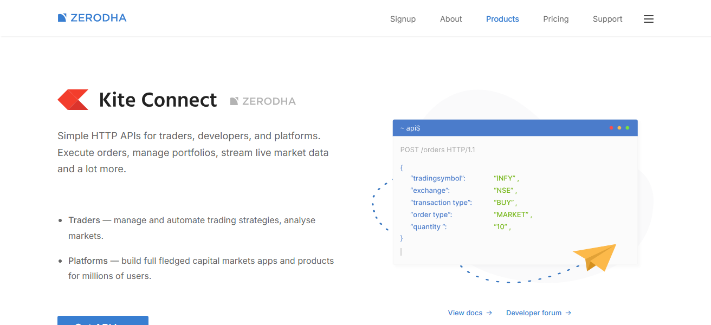Select the Support navigation item
Image resolution: width=711 pixels, height=325 pixels.
pyautogui.click(x=607, y=18)
